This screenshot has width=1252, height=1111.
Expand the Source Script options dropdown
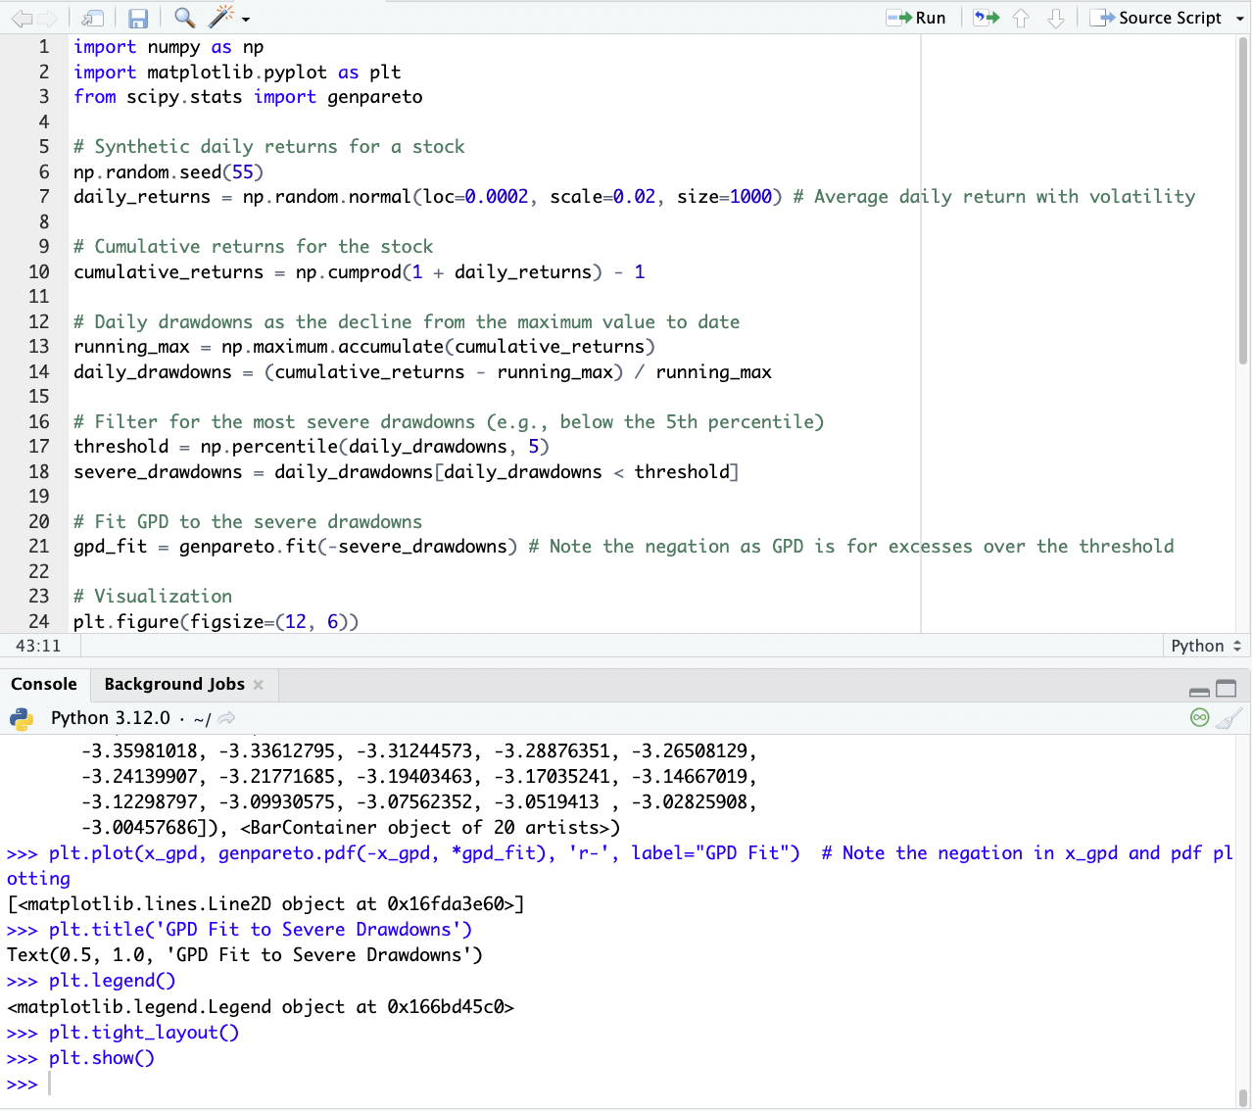(1239, 19)
